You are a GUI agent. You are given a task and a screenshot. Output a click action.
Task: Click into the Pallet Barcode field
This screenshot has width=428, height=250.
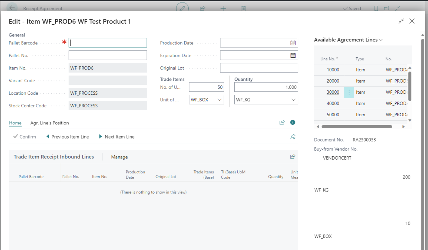pyautogui.click(x=108, y=43)
